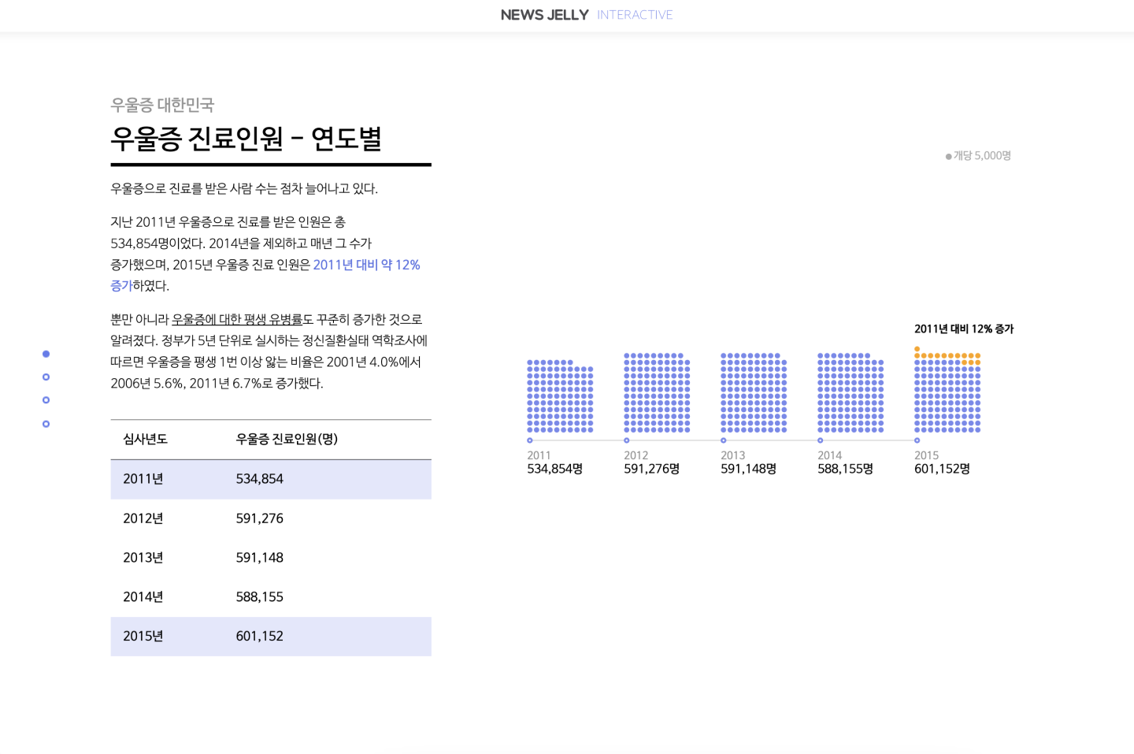Open the INTERACTIVE header link
1134x754 pixels.
634,15
